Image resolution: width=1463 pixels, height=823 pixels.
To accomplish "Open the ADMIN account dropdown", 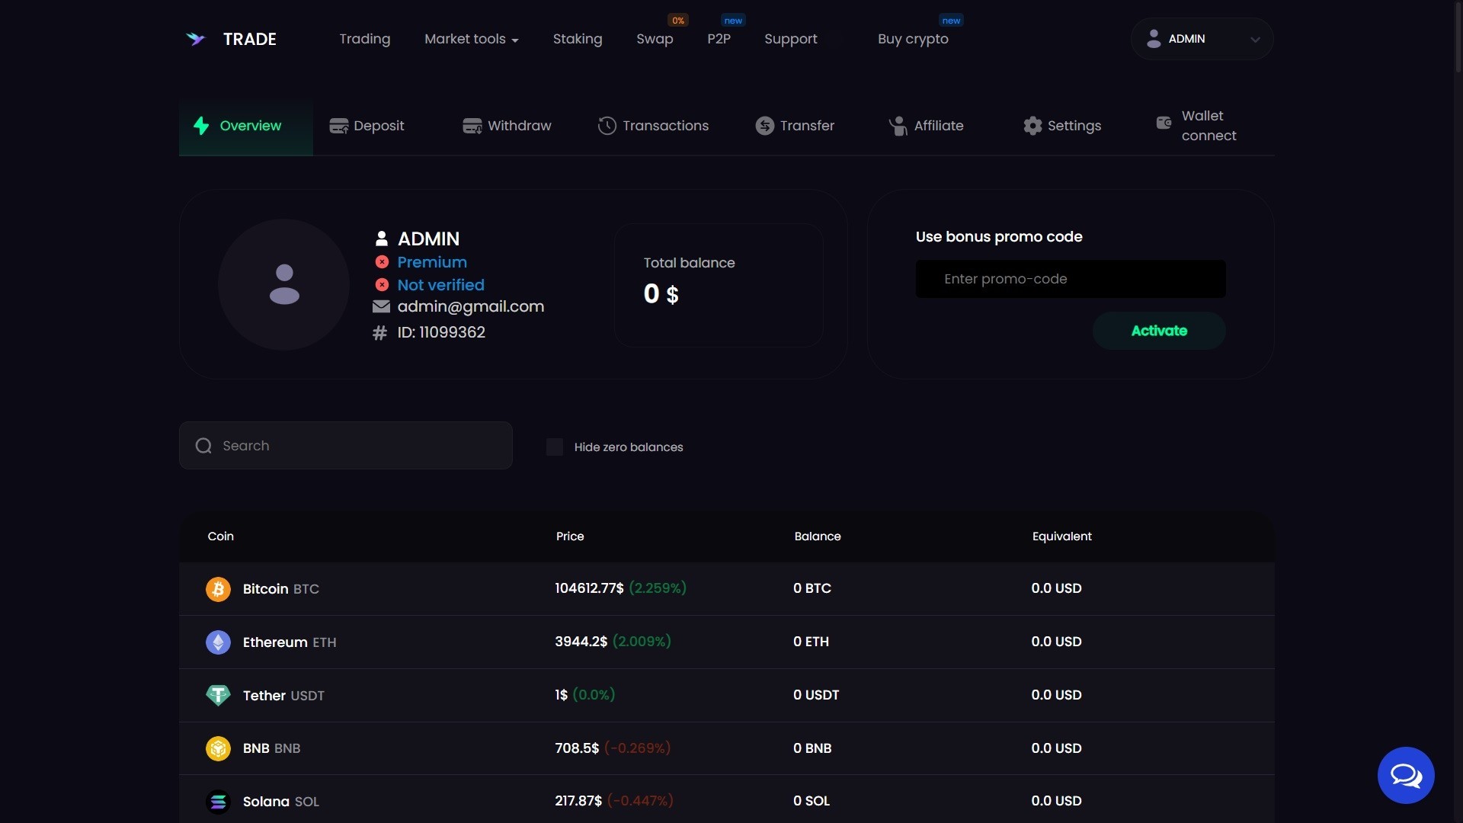I will click(1202, 39).
